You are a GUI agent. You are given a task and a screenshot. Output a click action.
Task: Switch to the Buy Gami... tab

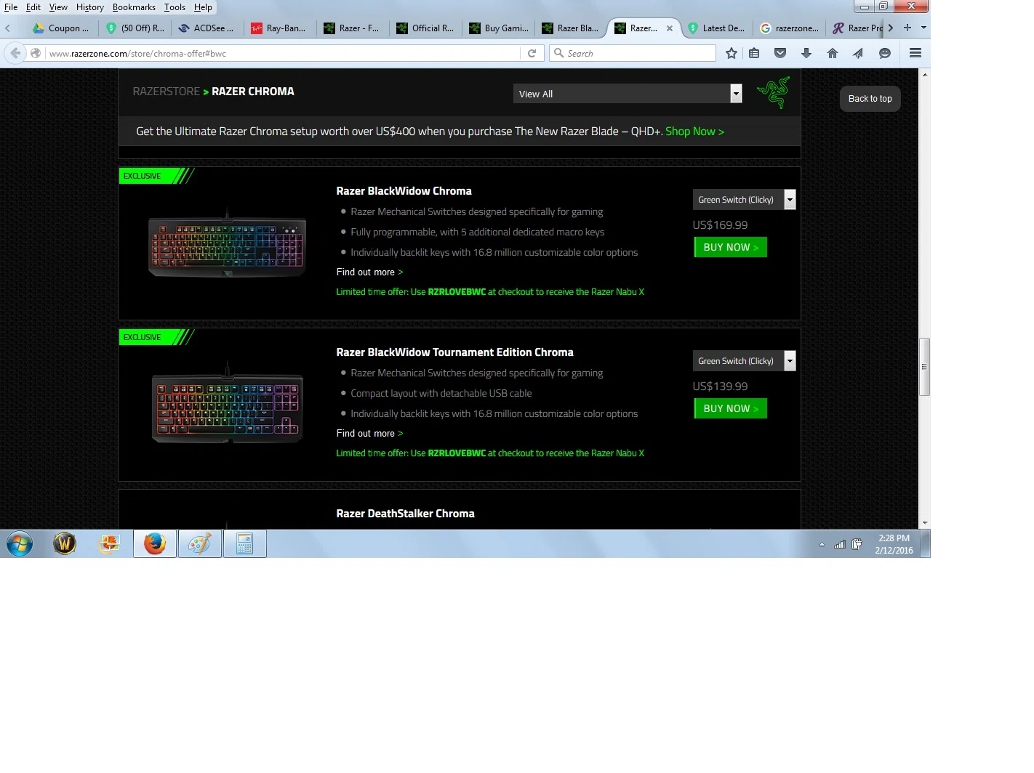(499, 28)
